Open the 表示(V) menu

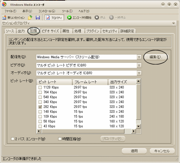[x=27, y=11]
